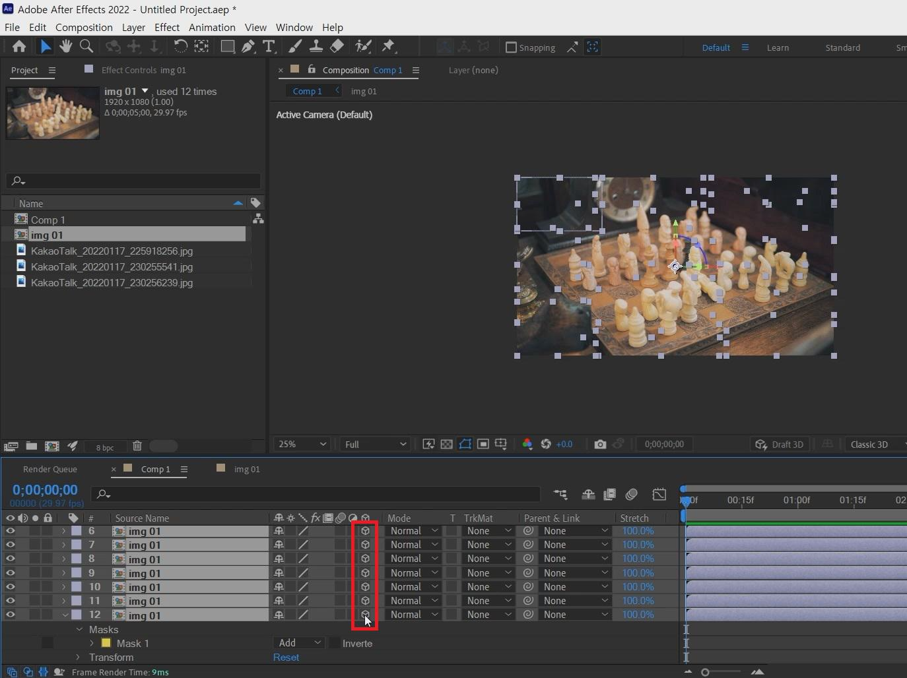Open the File menu
Screen dimensions: 907x678
pos(12,27)
